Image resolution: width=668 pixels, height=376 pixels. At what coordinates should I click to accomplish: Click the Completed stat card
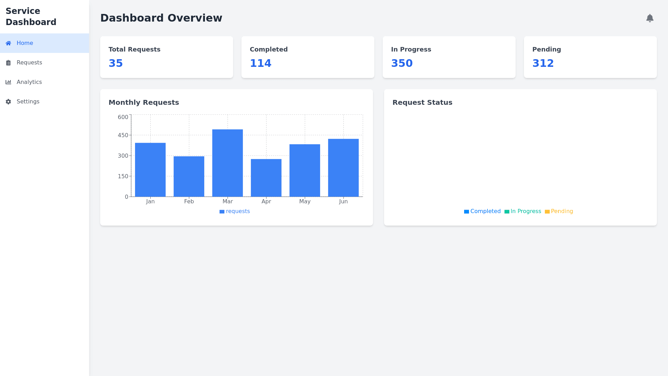point(308,57)
